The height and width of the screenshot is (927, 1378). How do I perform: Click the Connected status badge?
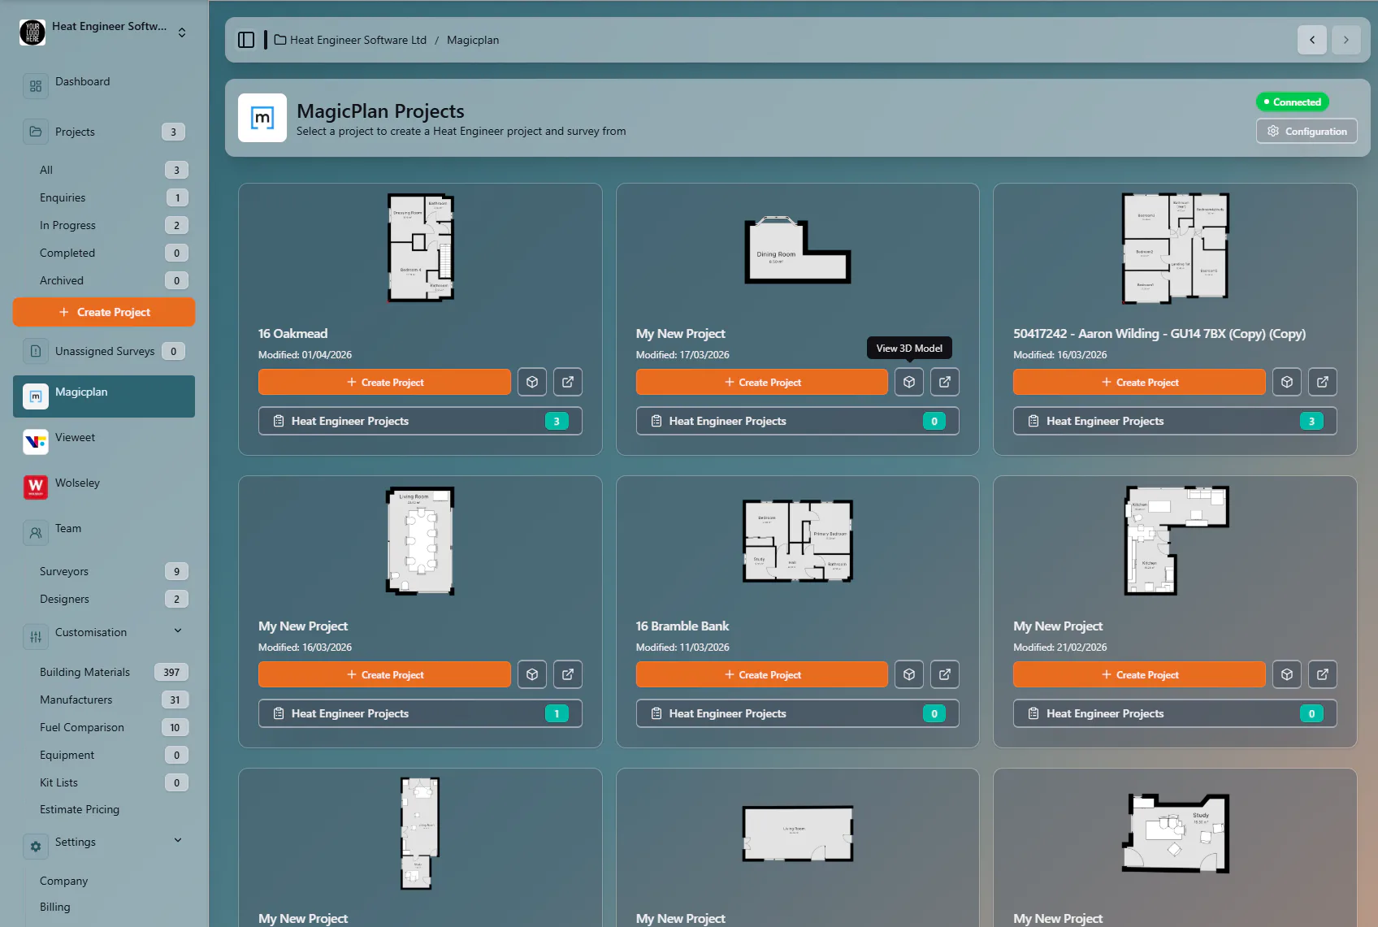[x=1292, y=102]
